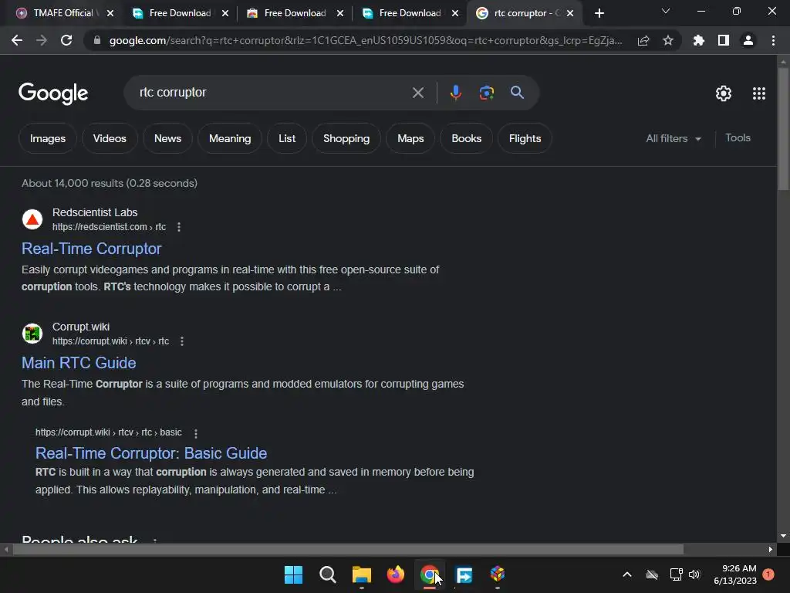Open the Windows Start menu
Image resolution: width=790 pixels, height=593 pixels.
(x=293, y=574)
